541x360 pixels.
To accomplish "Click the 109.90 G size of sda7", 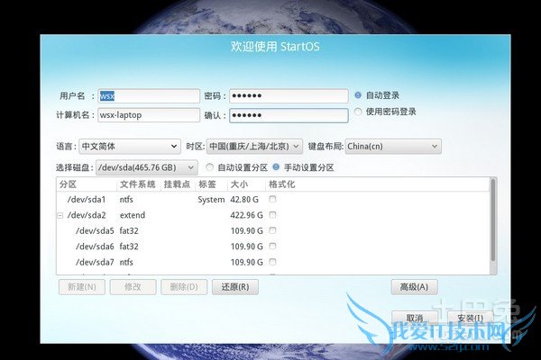I will click(x=247, y=262).
